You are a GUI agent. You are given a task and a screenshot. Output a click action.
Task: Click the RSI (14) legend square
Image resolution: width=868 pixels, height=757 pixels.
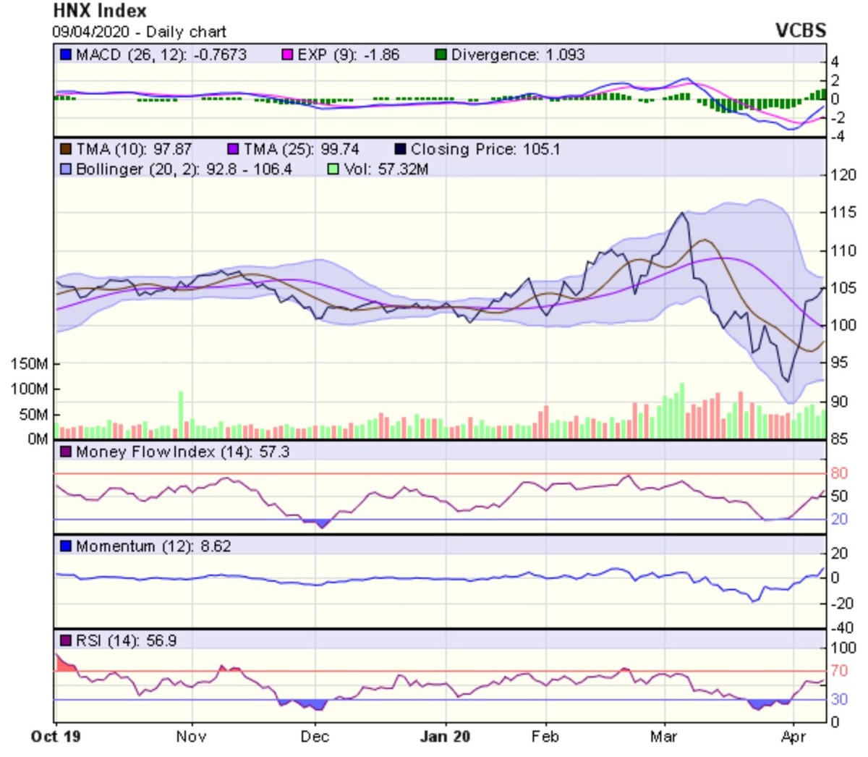[66, 641]
